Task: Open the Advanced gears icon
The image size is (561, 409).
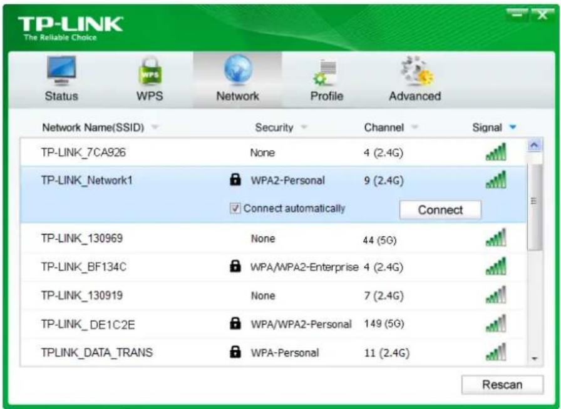Action: (416, 71)
